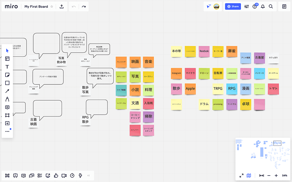Open the miro home logo
The image size is (292, 182).
click(11, 6)
